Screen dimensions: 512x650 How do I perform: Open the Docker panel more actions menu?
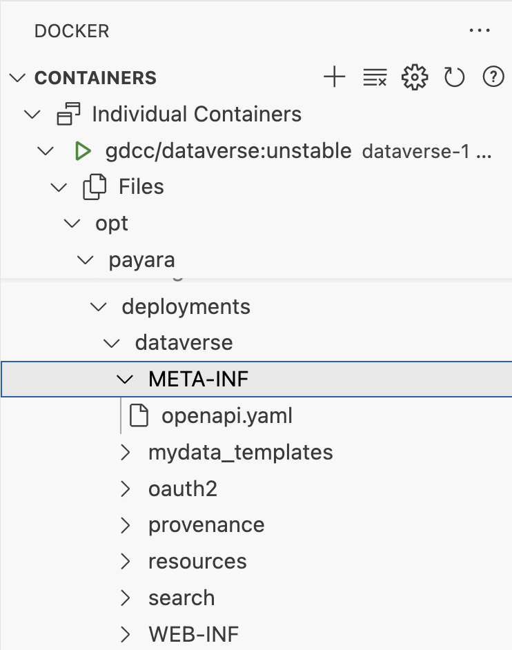pyautogui.click(x=478, y=31)
